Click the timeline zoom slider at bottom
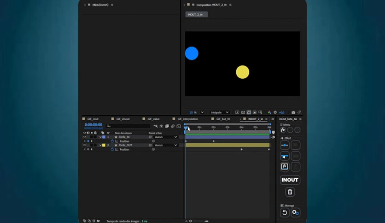Screen dimensions: 385x223 point(197,221)
